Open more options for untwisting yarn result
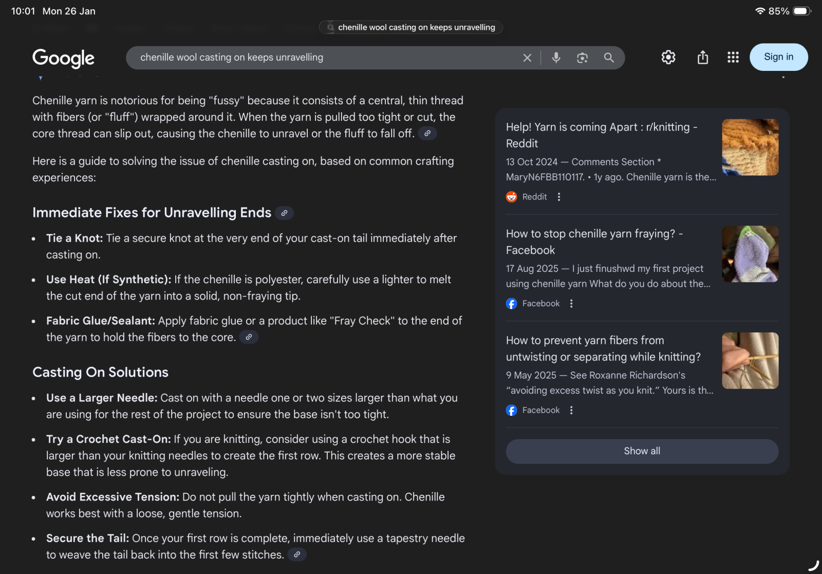 [571, 410]
